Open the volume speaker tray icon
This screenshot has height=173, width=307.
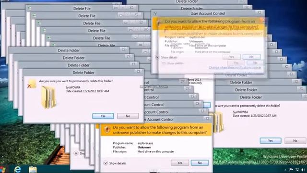click(303, 170)
